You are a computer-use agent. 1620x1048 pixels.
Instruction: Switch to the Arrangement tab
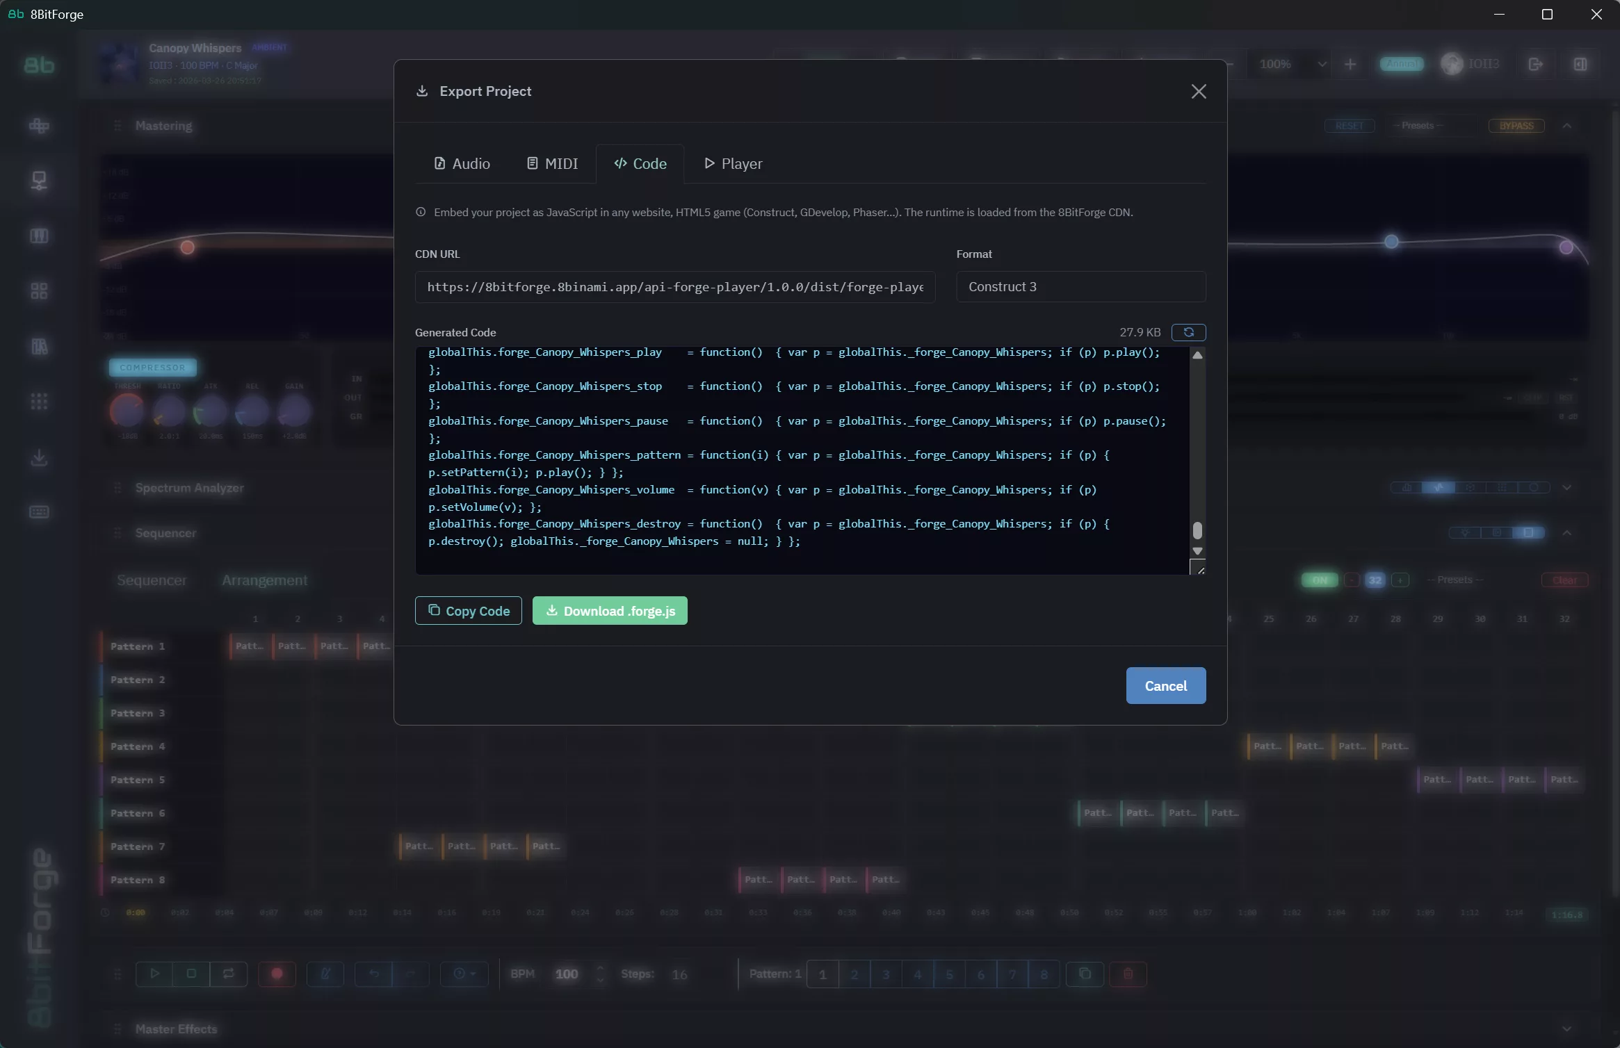click(264, 580)
